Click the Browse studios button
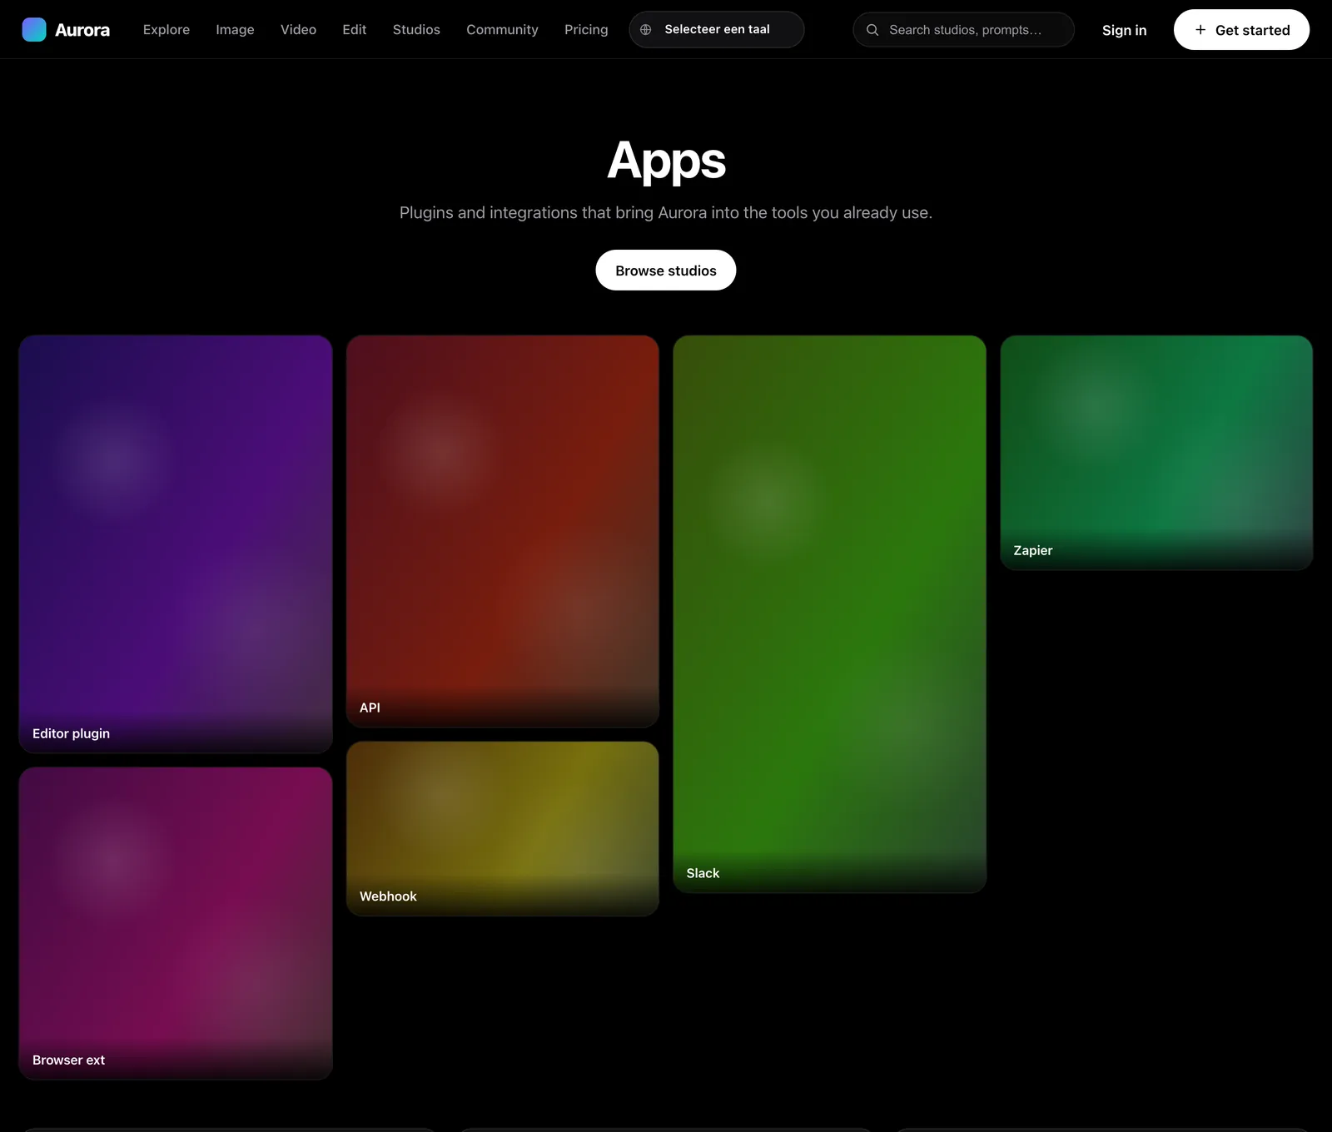This screenshot has height=1132, width=1332. coord(666,271)
